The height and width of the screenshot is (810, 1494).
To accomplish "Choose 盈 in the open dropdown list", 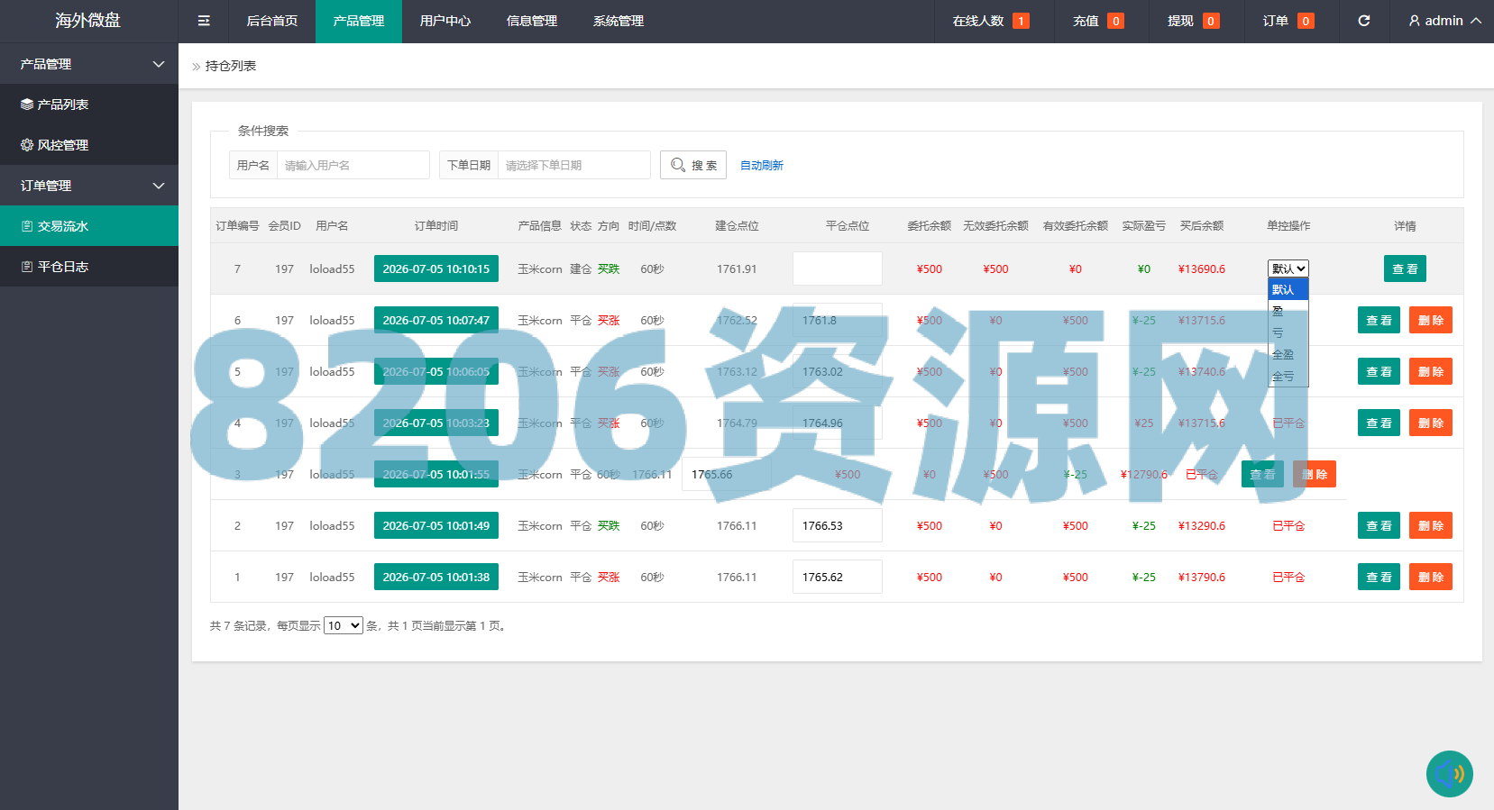I will (1288, 311).
